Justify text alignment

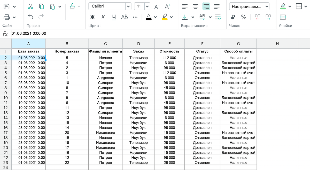217,6
